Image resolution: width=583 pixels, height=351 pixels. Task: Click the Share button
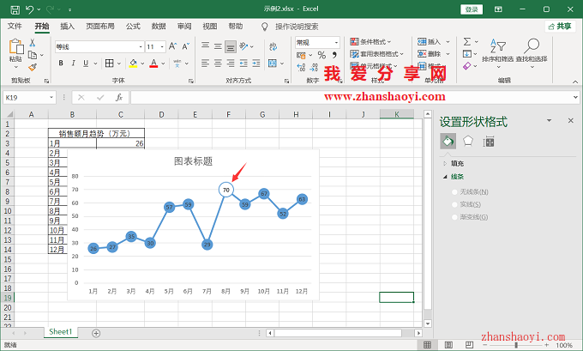pyautogui.click(x=561, y=27)
